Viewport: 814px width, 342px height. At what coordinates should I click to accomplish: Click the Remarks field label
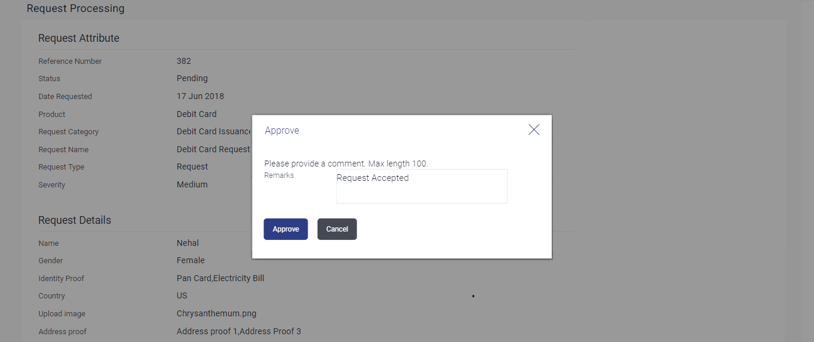[x=279, y=175]
